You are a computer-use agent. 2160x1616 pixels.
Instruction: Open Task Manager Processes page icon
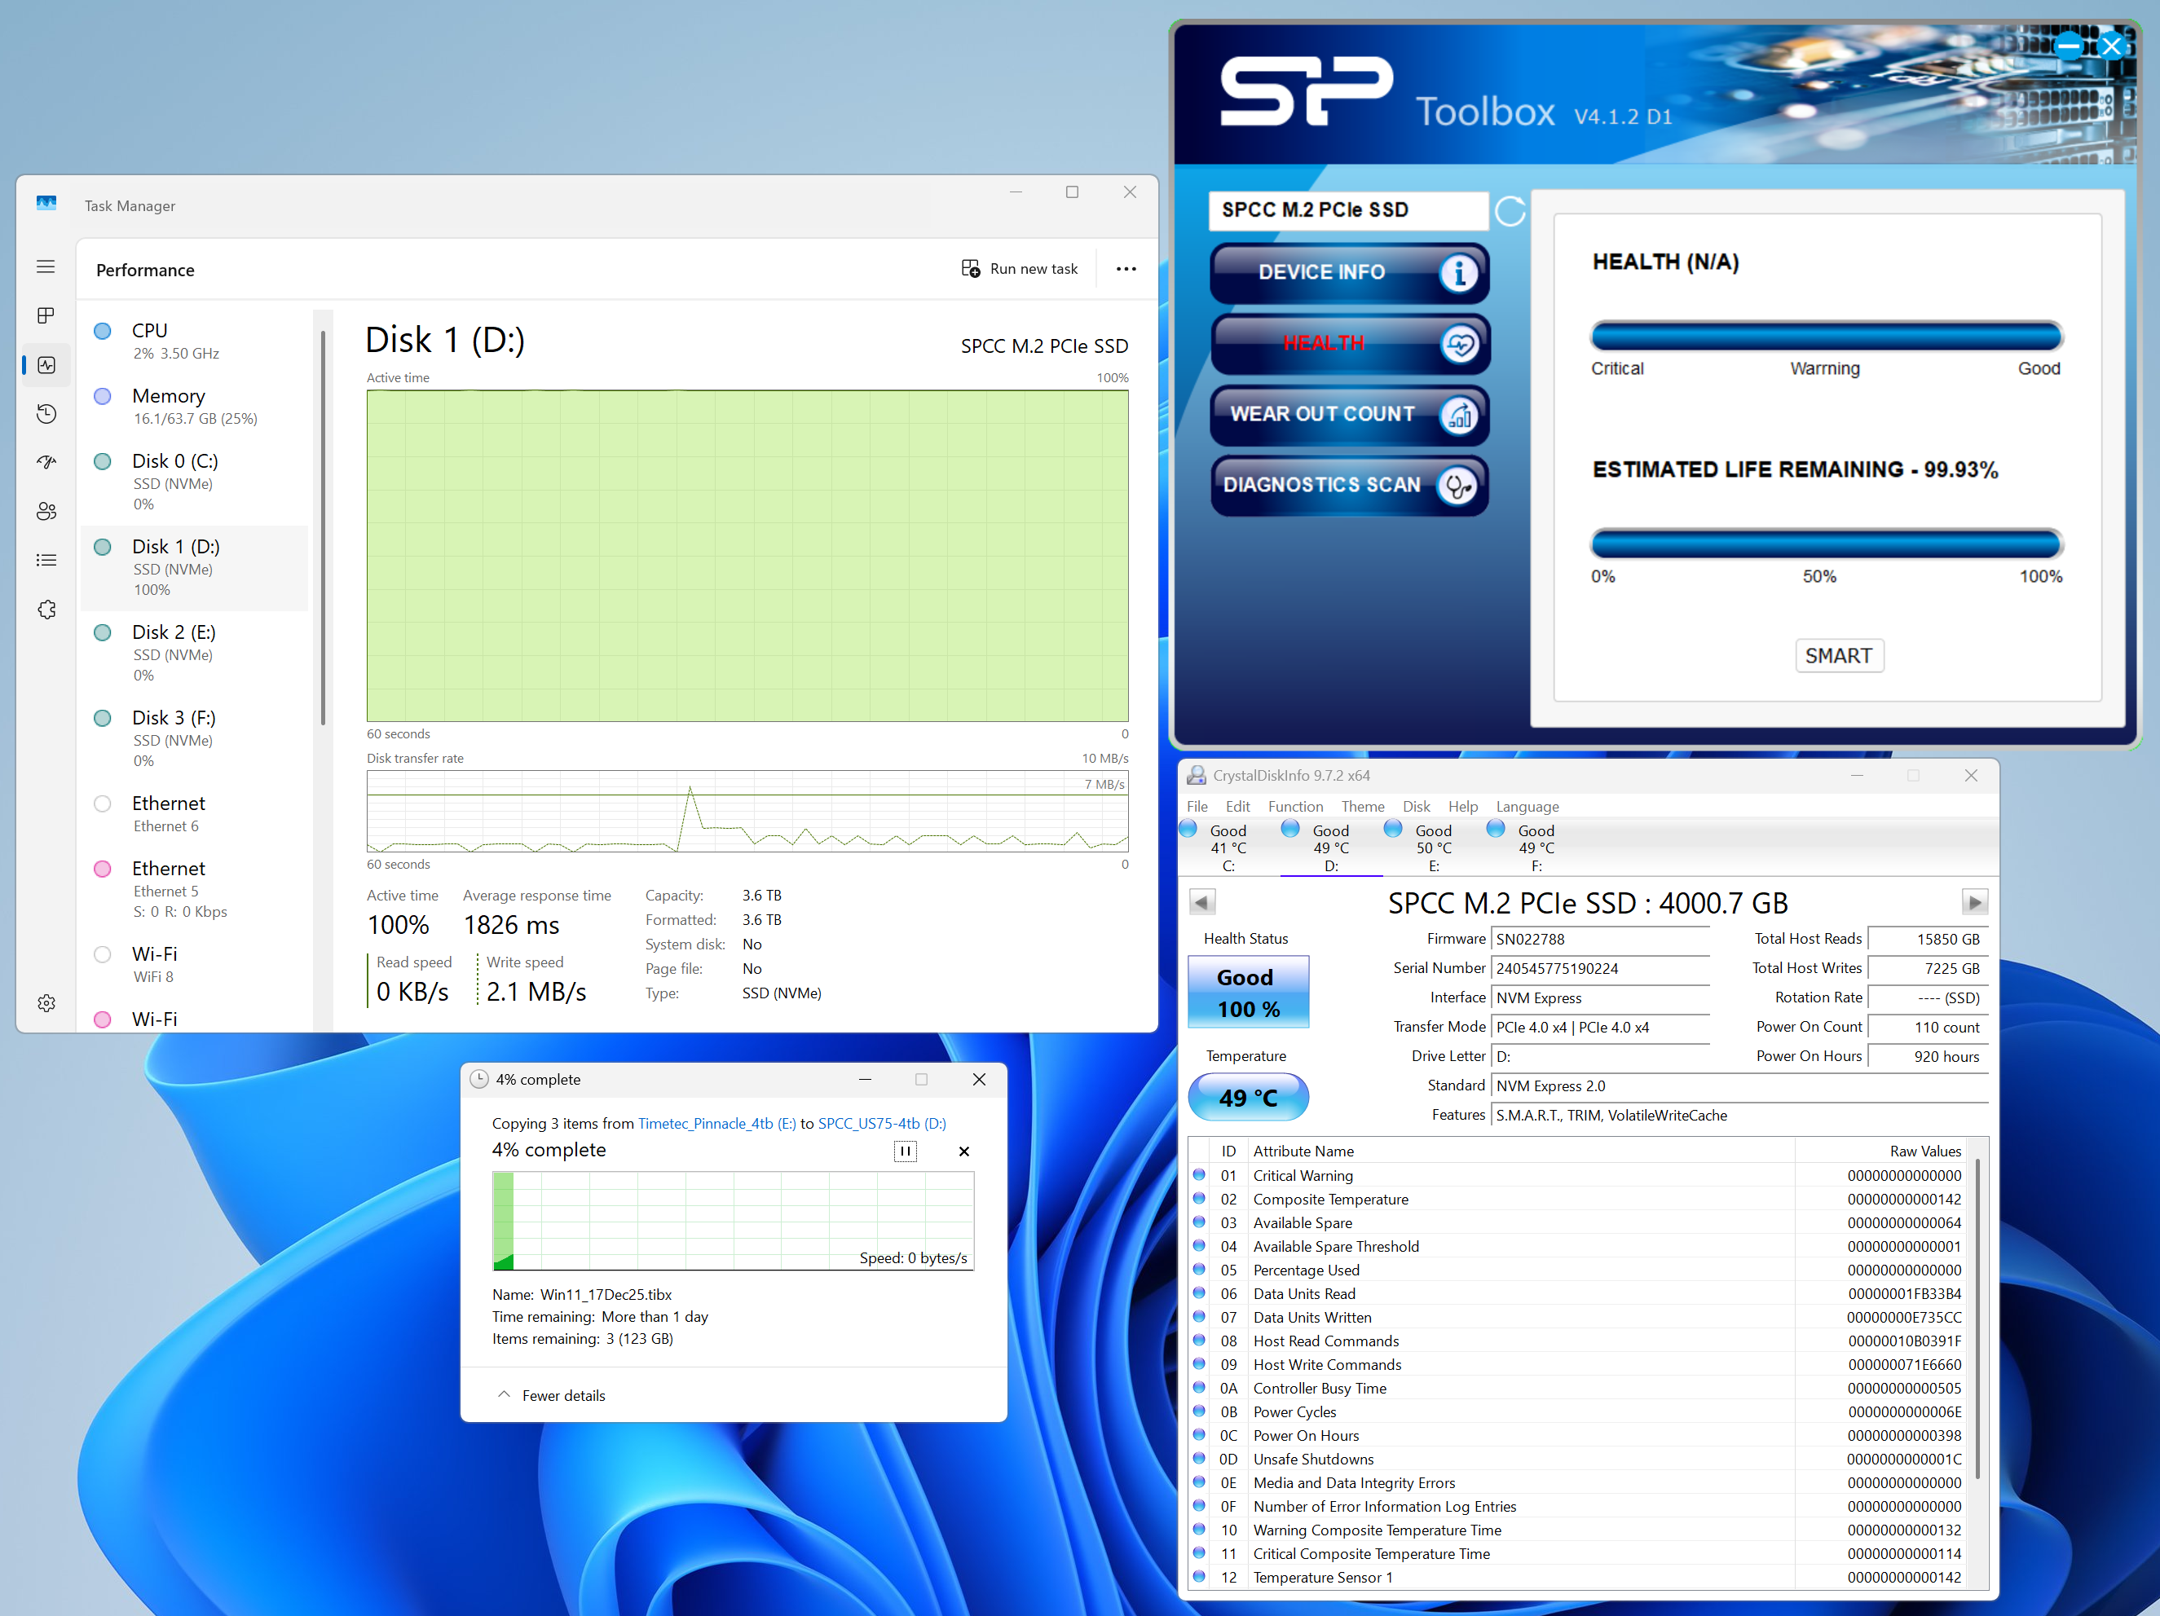(46, 315)
